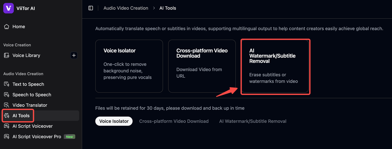Select the Voice Isolator filter tab
Image resolution: width=392 pixels, height=149 pixels.
pos(114,121)
